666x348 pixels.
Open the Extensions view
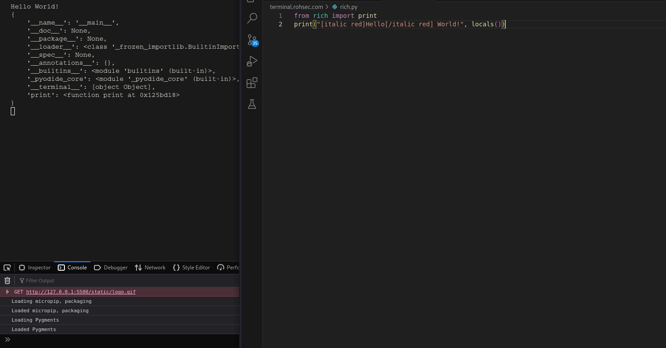[x=252, y=83]
